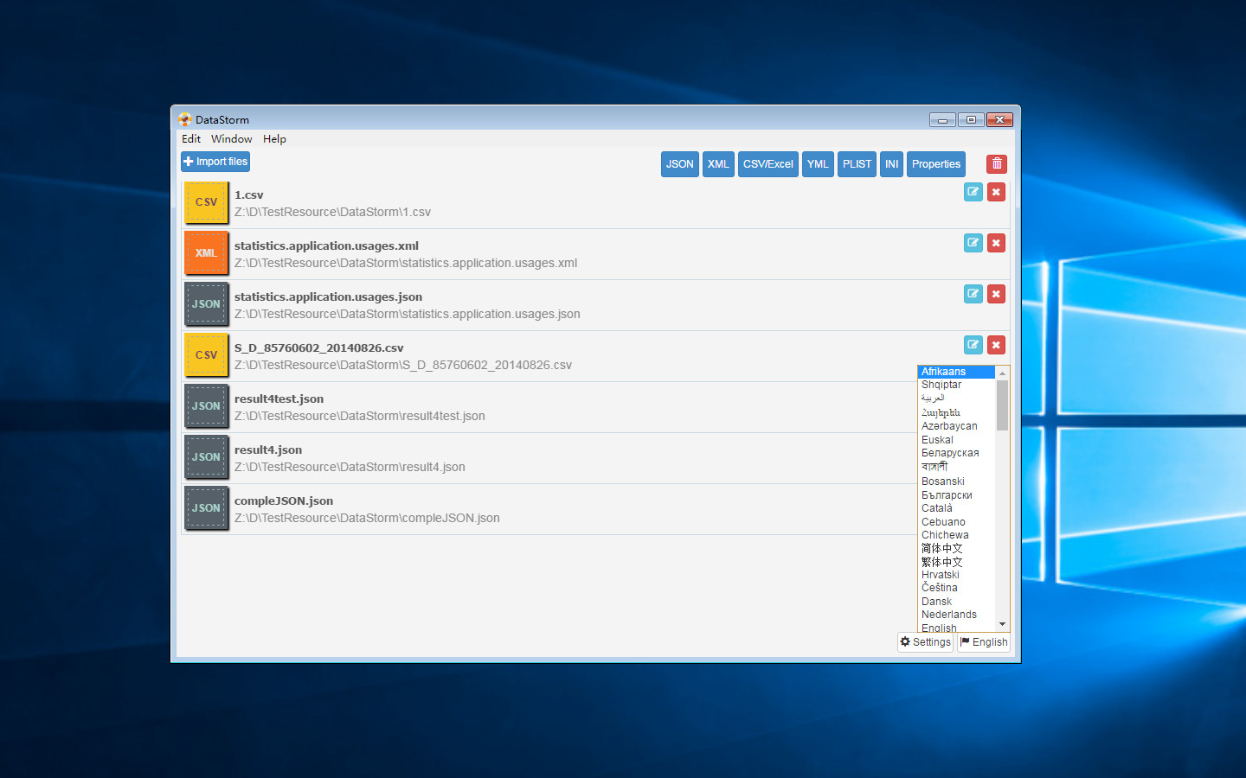Select Afrikaans in the language list
This screenshot has height=778, width=1246.
click(x=956, y=372)
